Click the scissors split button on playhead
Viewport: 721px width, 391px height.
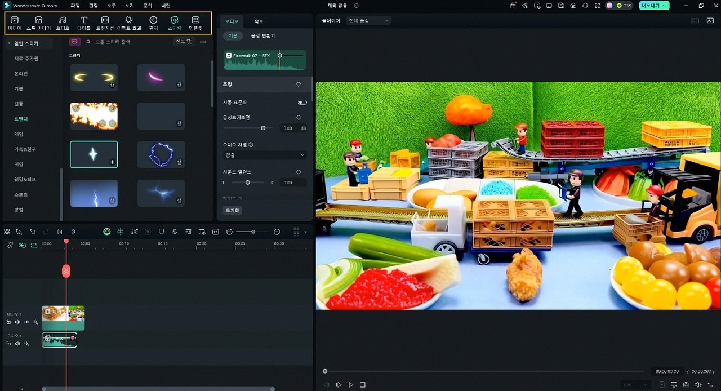[66, 271]
